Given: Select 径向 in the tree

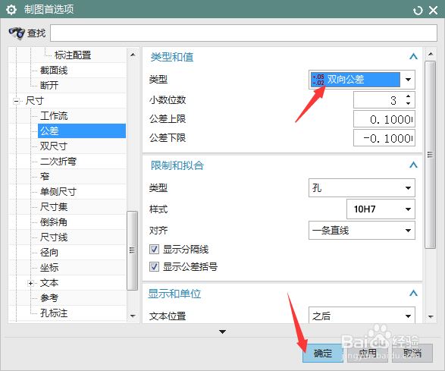Looking at the screenshot, I should (49, 252).
